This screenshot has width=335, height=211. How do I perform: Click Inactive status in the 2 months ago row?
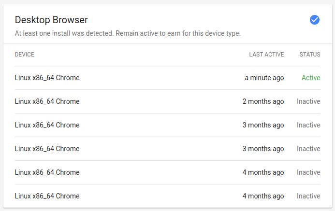(x=308, y=101)
